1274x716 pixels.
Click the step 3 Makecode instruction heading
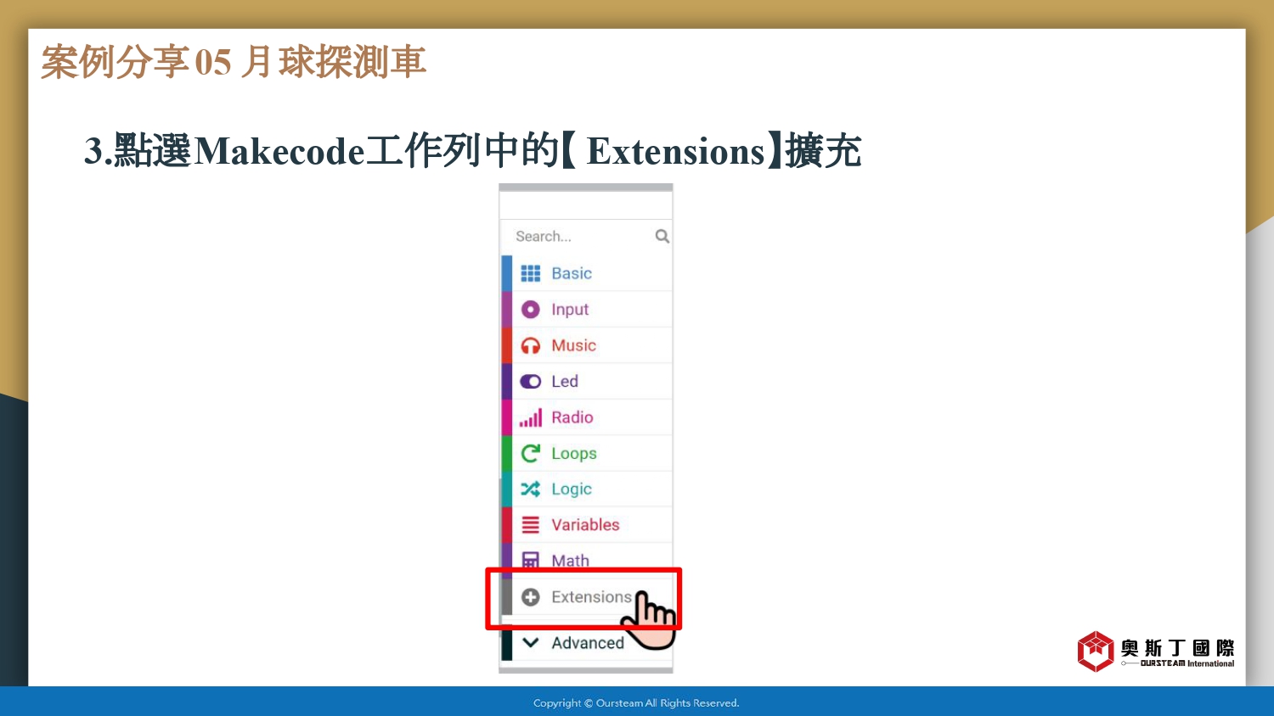click(x=473, y=151)
